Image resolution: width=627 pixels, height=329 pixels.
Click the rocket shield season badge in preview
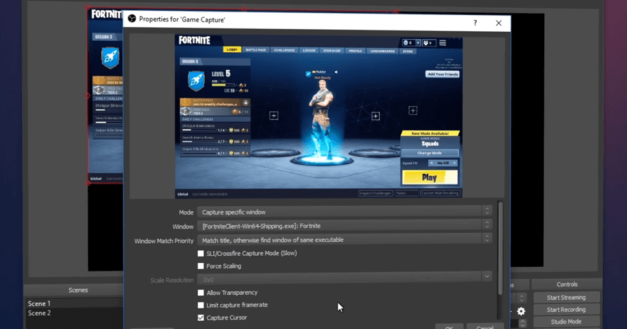(x=196, y=80)
